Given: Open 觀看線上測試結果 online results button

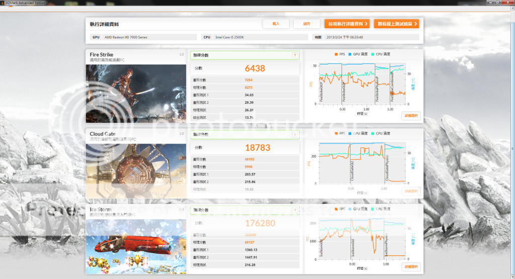Looking at the screenshot, I should (396, 24).
